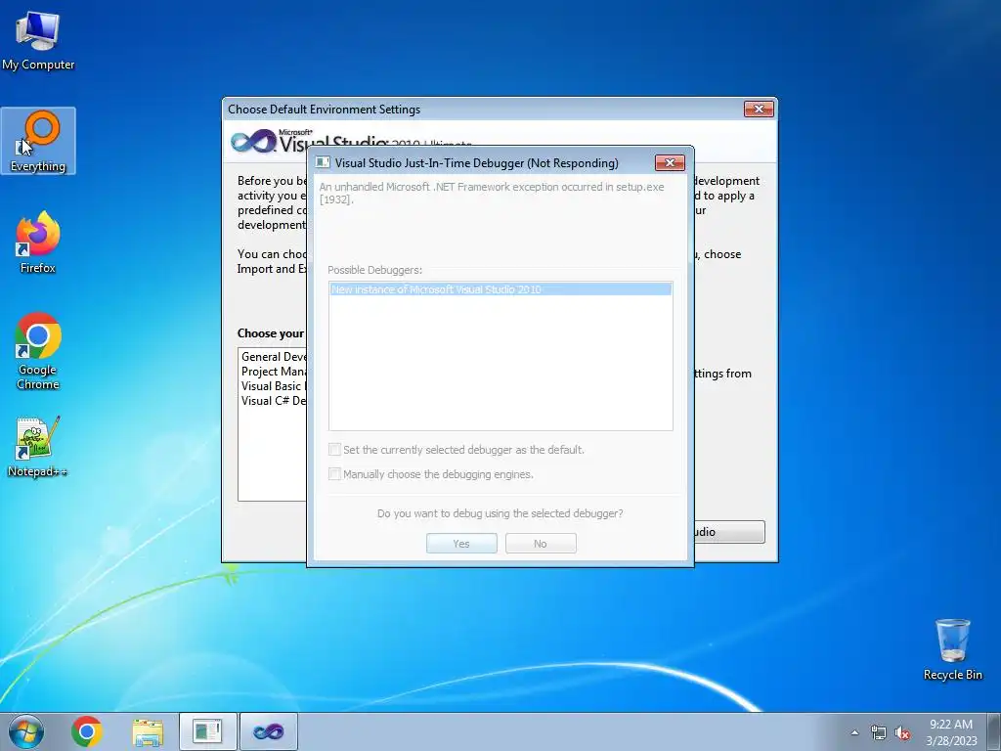The image size is (1001, 751).
Task: Open the taskbar clock and date
Action: point(951,732)
